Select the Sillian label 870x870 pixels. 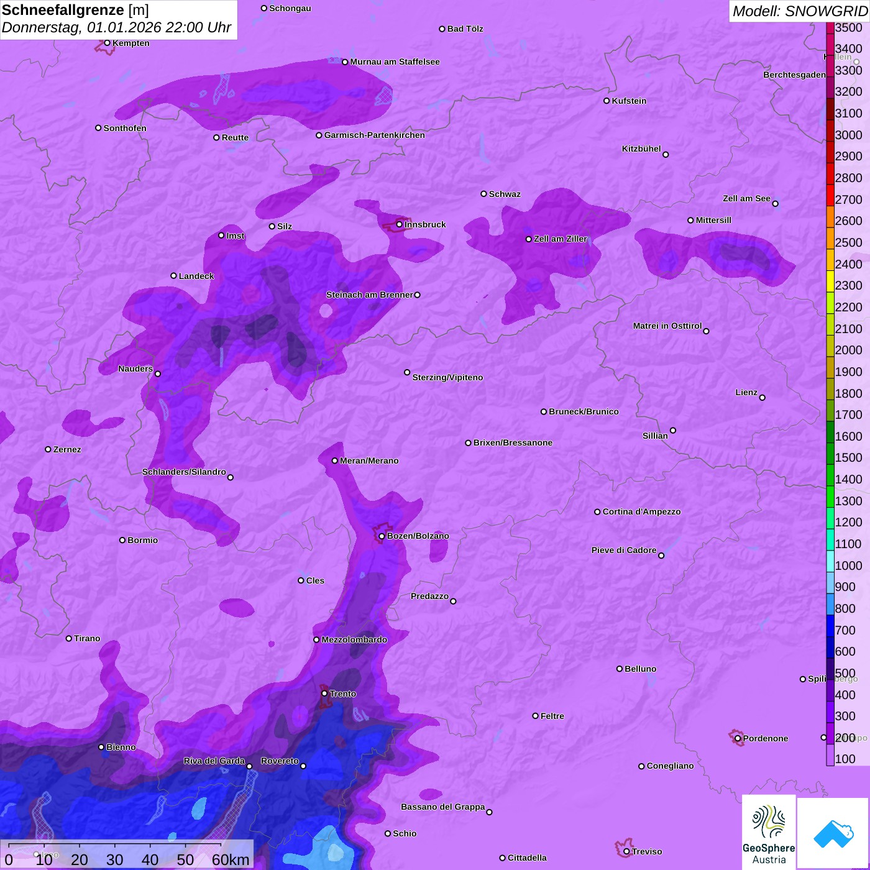(x=655, y=436)
